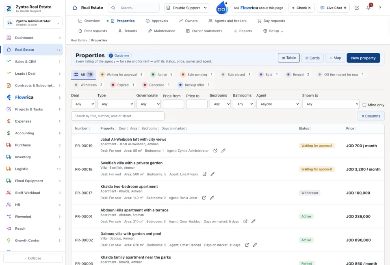Open the tasks checklist icon in header

tap(357, 8)
